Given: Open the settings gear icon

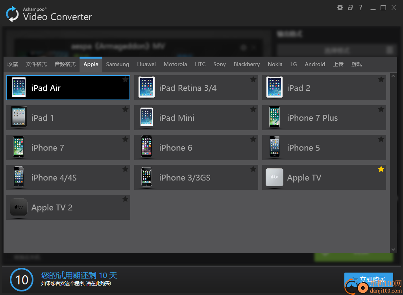Looking at the screenshot, I should [x=340, y=7].
